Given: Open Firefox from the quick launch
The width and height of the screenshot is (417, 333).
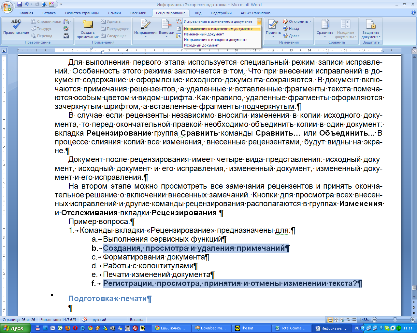Looking at the screenshot, I should tap(68, 328).
